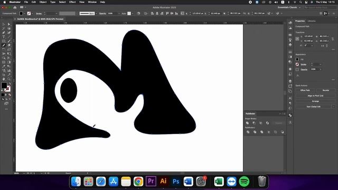Open Start Global Edit options dropdown
The width and height of the screenshot is (338, 190).
click(333, 107)
